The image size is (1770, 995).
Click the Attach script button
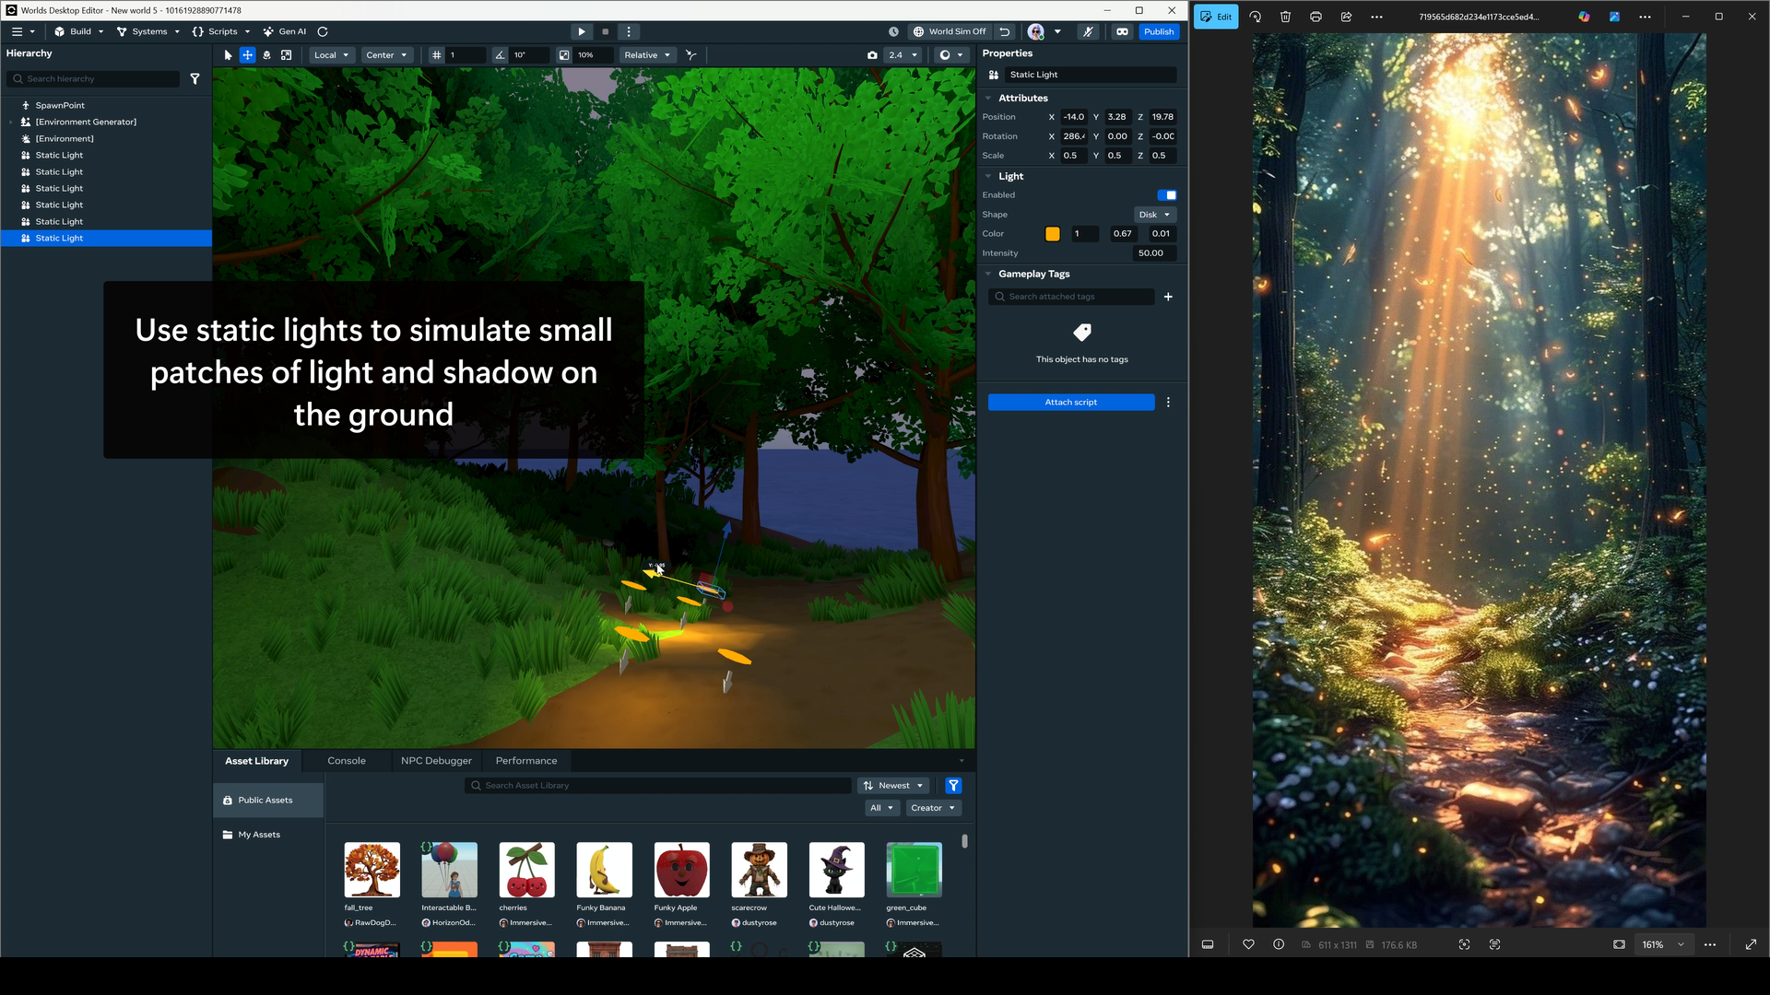(1070, 403)
